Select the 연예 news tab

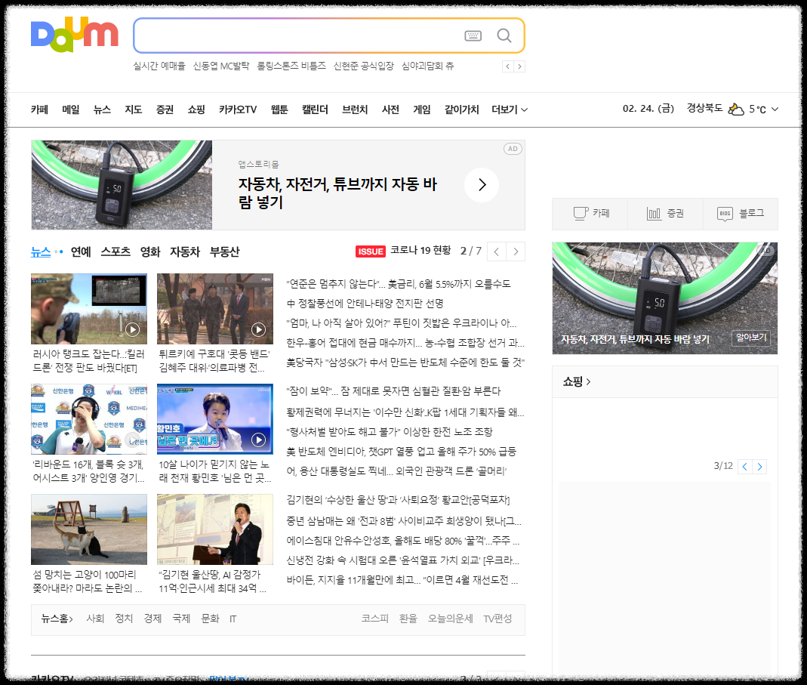[x=81, y=251]
